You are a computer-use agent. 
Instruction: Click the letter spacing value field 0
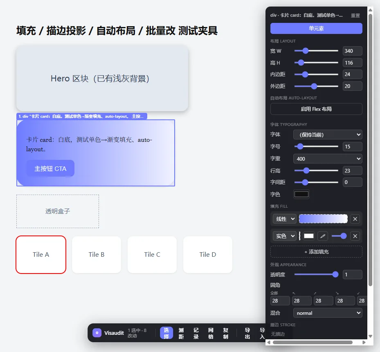352,182
